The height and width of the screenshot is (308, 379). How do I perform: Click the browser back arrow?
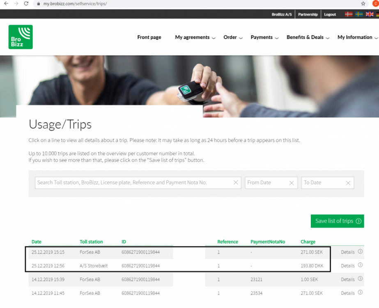click(x=6, y=4)
